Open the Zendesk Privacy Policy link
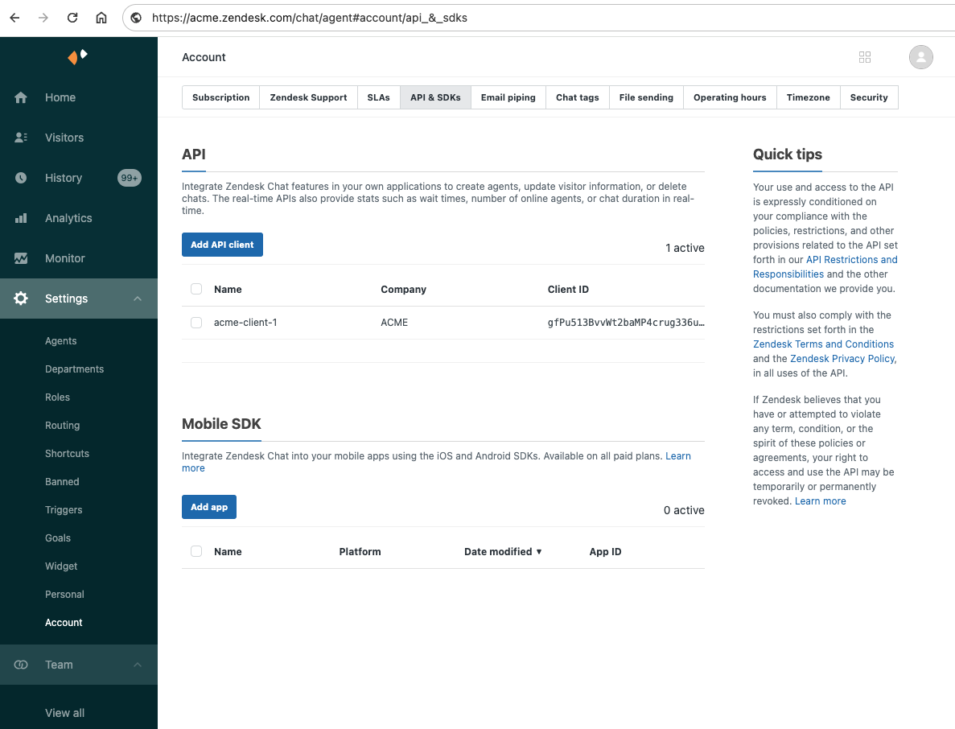 842,359
